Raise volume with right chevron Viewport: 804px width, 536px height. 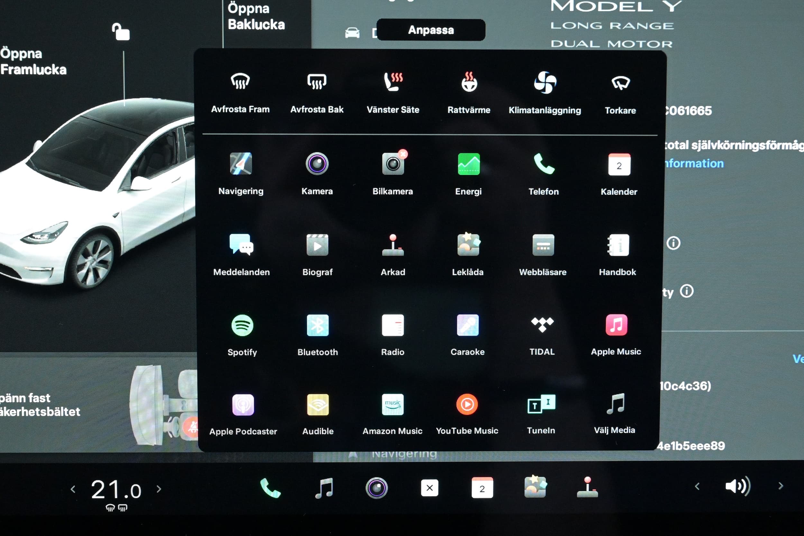click(781, 486)
